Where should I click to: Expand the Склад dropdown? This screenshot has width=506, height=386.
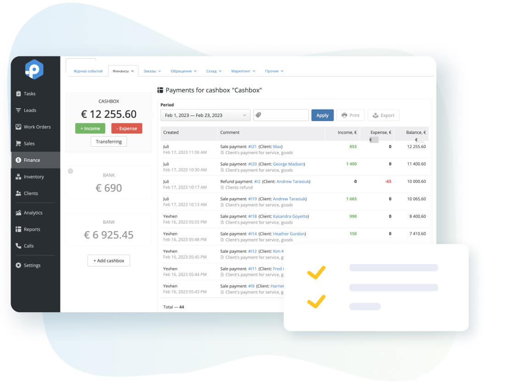tap(213, 71)
